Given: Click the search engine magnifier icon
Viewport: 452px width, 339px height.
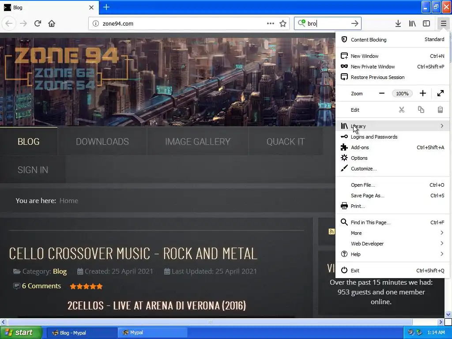Looking at the screenshot, I should tap(301, 23).
